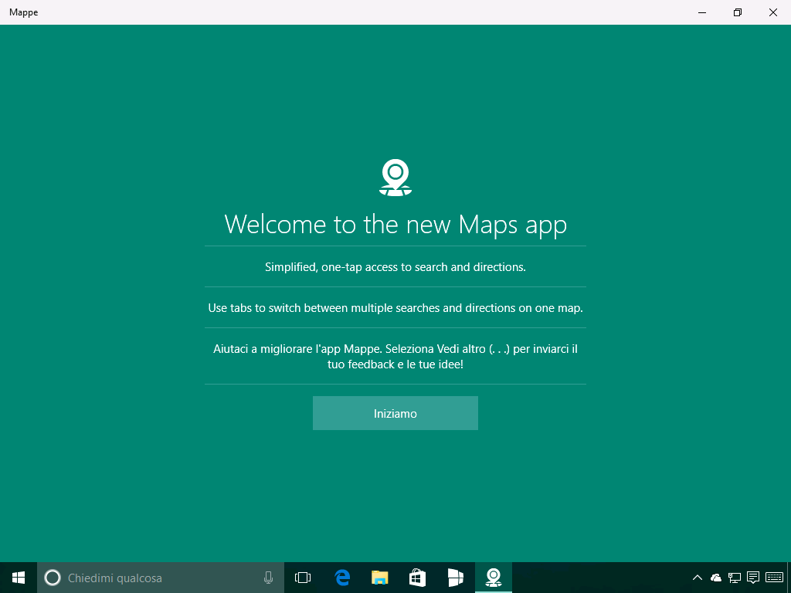
Task: Activate the Cortana microphone icon
Action: [x=268, y=578]
